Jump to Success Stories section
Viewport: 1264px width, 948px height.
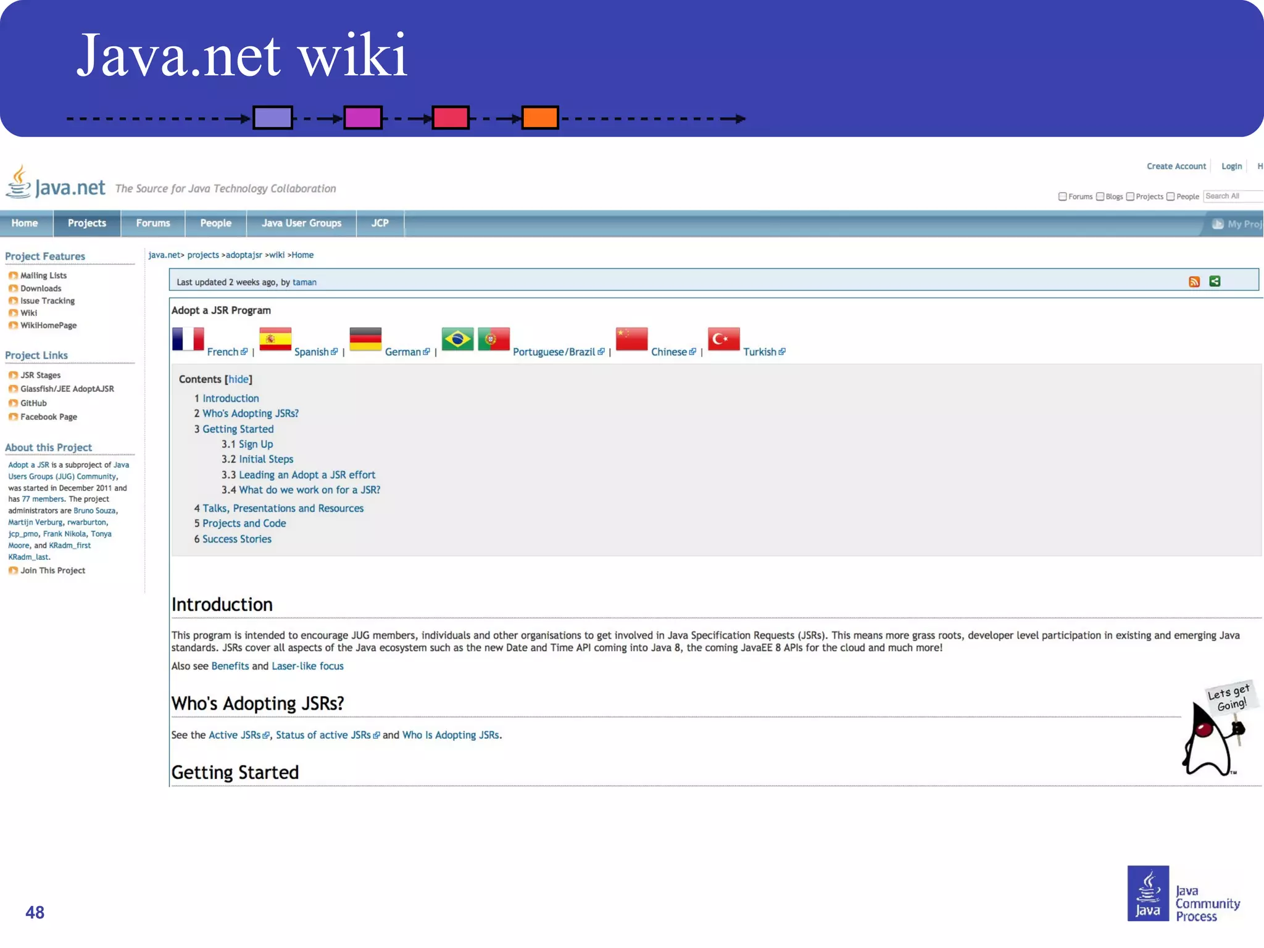[x=237, y=539]
